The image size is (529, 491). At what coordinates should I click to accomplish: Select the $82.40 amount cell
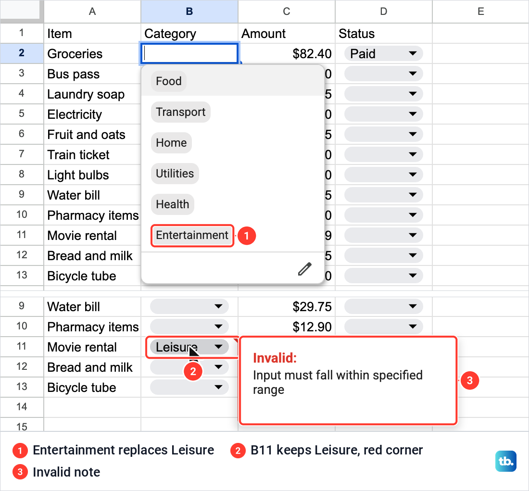pos(287,54)
